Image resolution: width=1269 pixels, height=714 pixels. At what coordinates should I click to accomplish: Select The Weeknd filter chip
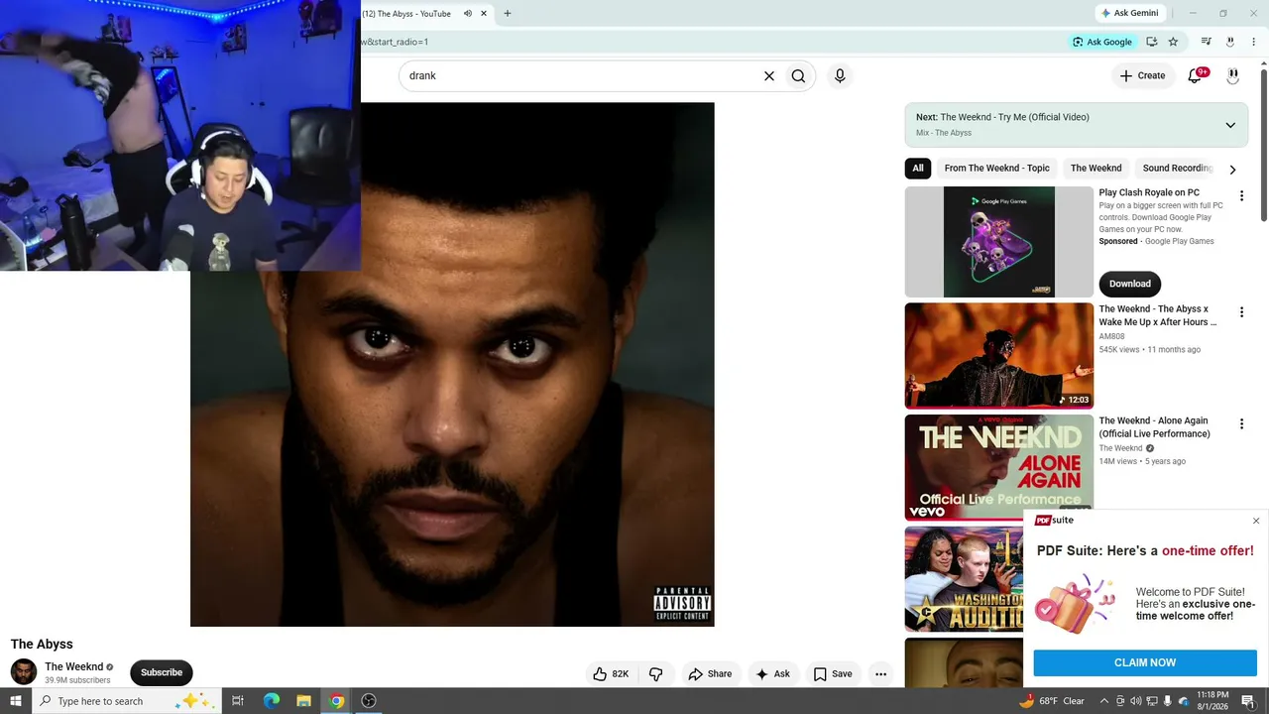1096,169
